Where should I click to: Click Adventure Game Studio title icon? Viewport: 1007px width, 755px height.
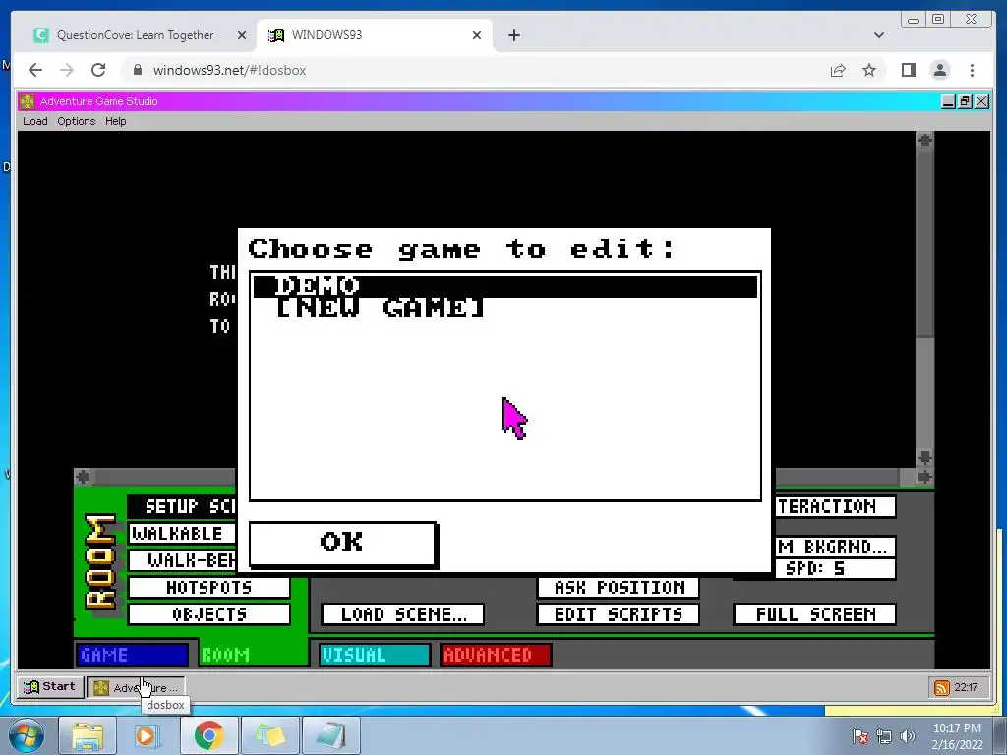27,101
